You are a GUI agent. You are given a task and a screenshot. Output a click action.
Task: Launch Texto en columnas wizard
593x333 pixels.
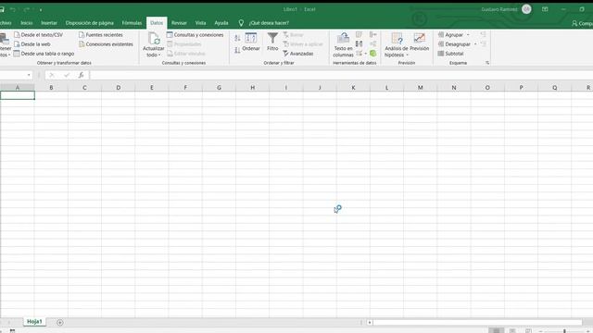[343, 44]
